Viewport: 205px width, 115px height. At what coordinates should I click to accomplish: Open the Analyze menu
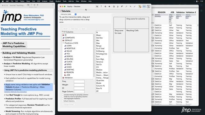(x=45, y=1)
